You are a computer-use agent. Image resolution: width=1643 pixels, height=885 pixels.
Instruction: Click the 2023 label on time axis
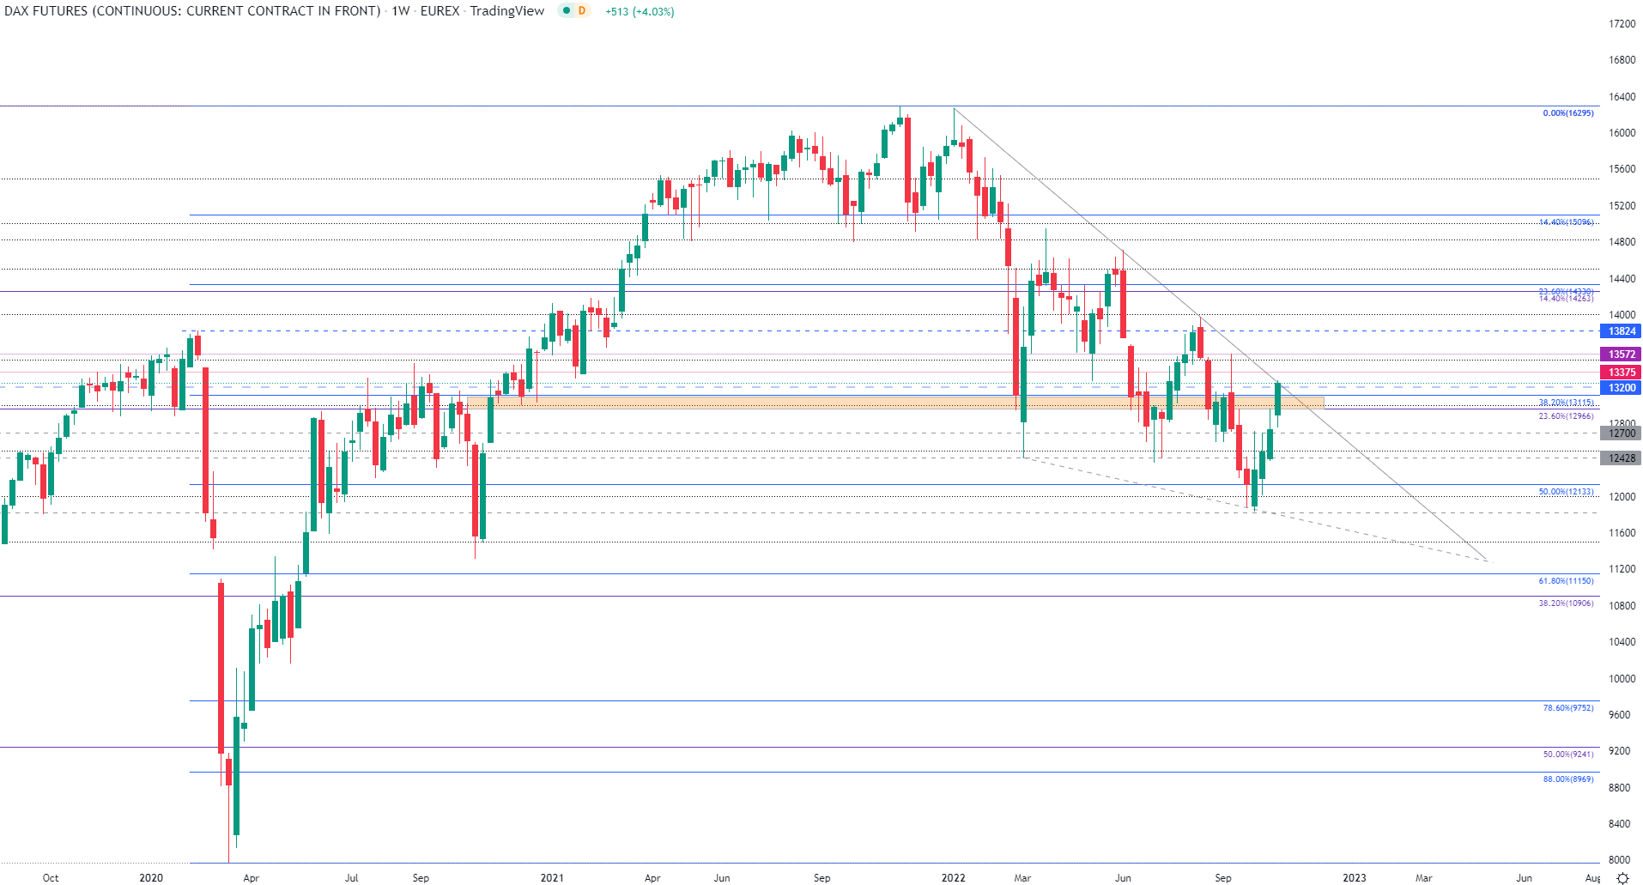pyautogui.click(x=1355, y=878)
